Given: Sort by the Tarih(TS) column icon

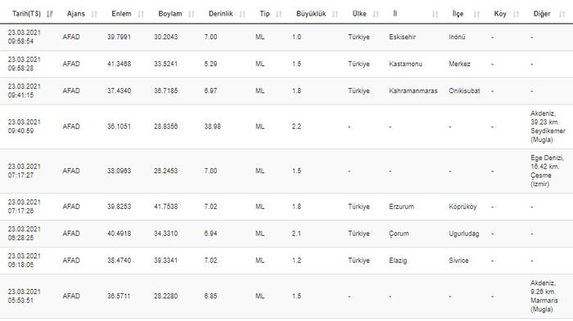Looking at the screenshot, I should (50, 14).
